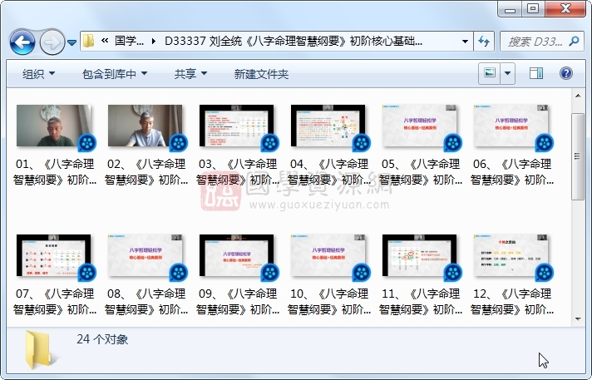
Task: Click file name 09、《八字命理智慧纲要》初阶
Action: coord(238,302)
